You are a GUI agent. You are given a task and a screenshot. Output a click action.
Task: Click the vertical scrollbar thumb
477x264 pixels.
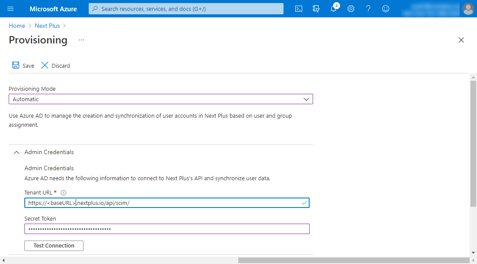(473, 144)
